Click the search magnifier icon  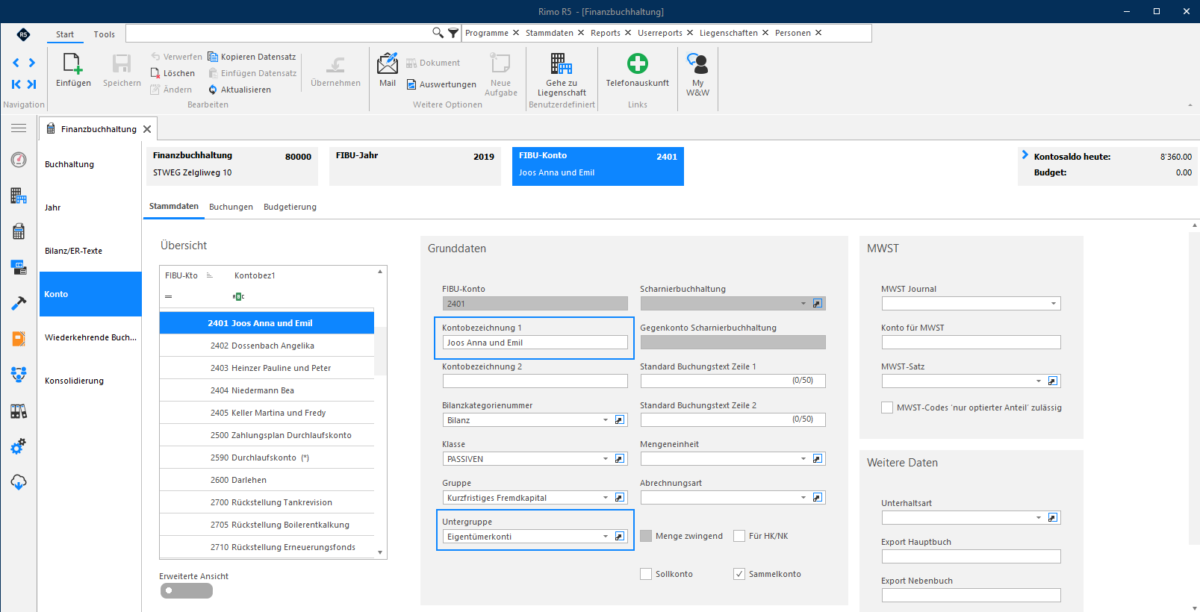tap(438, 33)
